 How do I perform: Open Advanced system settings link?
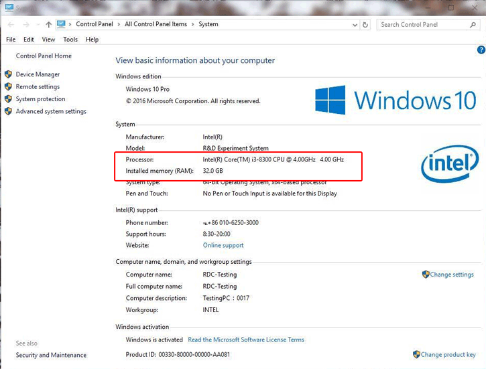tap(51, 111)
